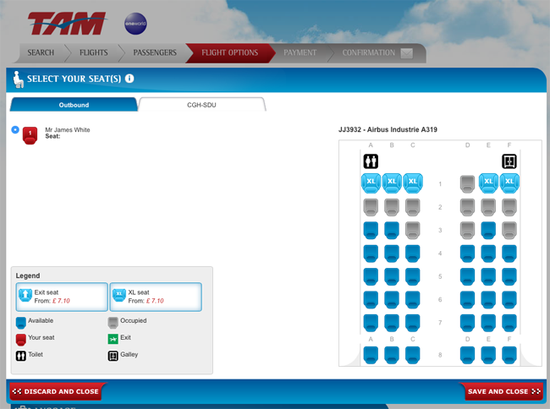This screenshot has width=550, height=409.
Task: Pick seat 4A in row 4
Action: click(x=371, y=254)
